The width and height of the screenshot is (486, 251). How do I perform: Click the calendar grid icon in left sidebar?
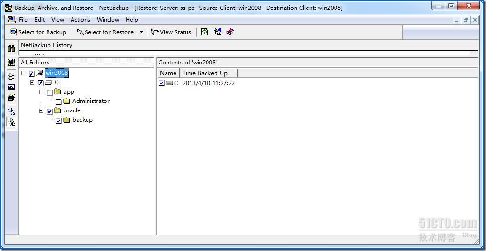point(11,86)
